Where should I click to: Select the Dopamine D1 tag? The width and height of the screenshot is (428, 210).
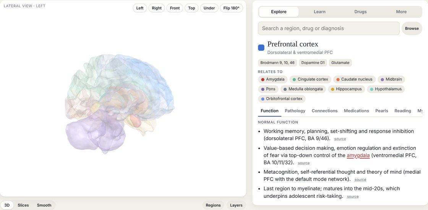(313, 63)
